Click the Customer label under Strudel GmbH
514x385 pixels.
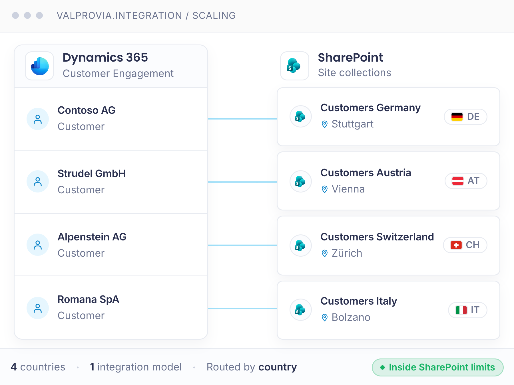(81, 190)
